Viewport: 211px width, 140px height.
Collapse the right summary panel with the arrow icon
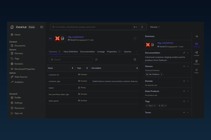pyautogui.click(x=196, y=36)
